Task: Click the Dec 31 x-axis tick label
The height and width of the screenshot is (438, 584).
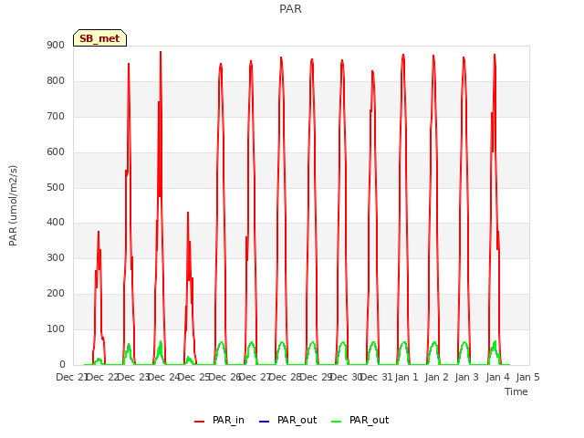Action: (x=377, y=377)
